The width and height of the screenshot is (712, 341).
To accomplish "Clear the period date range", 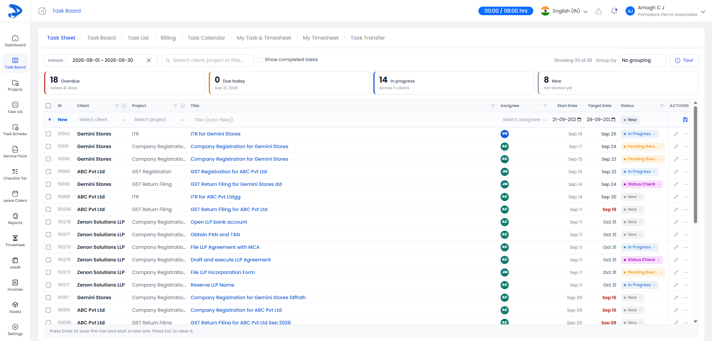I will point(149,60).
